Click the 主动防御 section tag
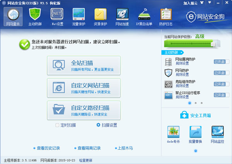 pos(172,52)
